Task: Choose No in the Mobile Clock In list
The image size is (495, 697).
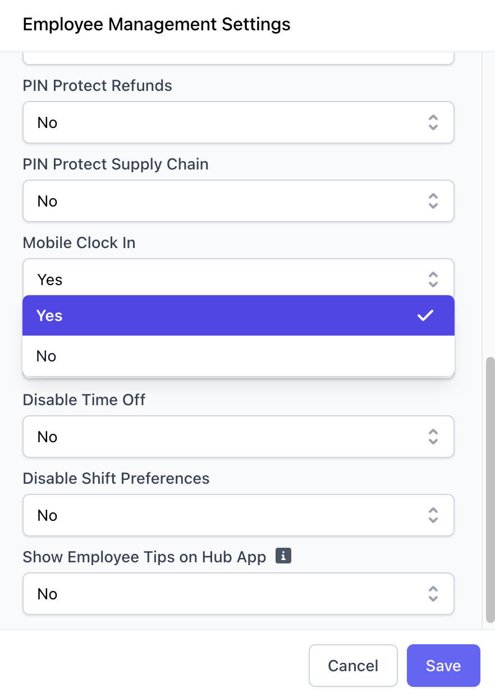Action: coord(239,356)
